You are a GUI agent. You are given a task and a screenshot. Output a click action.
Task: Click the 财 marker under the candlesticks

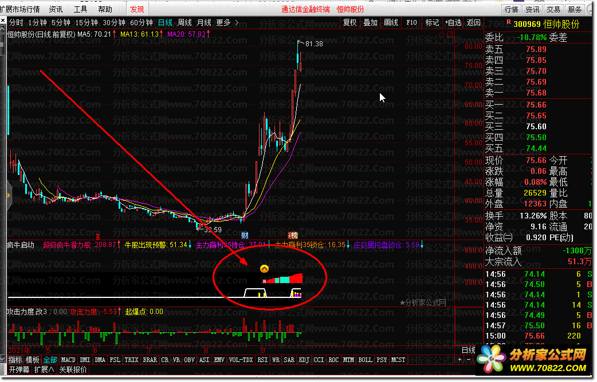245,235
